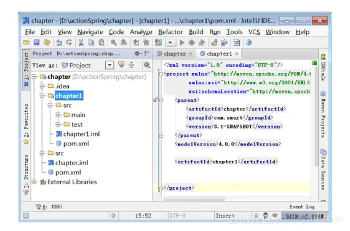Click the Run with Coverage icon
Viewport: 350px width, 231px height.
202,42
